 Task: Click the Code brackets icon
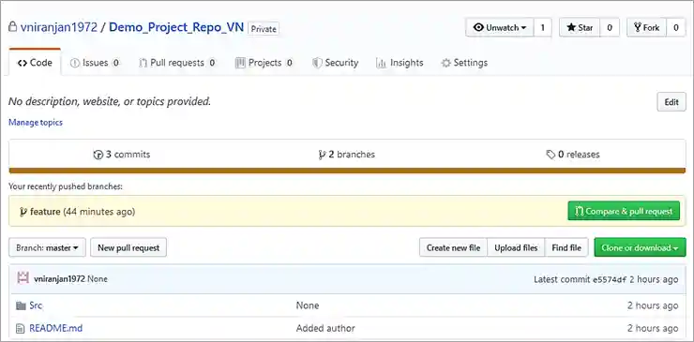(23, 63)
